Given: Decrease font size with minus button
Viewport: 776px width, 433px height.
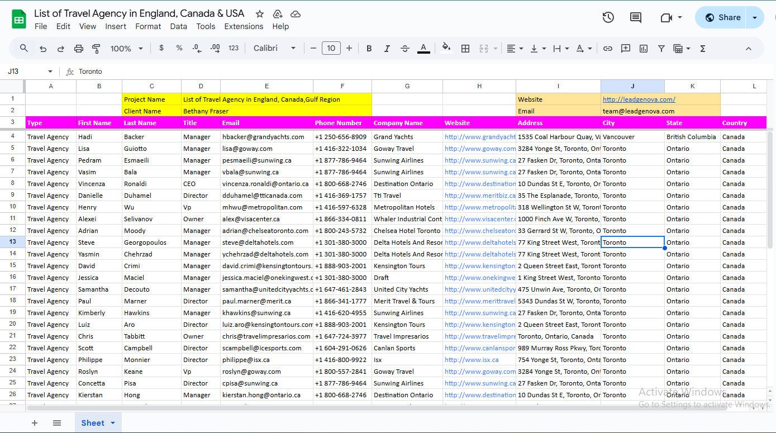Looking at the screenshot, I should coord(313,49).
